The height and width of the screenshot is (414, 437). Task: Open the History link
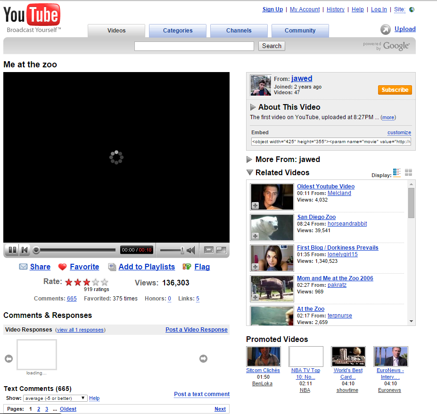click(x=336, y=9)
